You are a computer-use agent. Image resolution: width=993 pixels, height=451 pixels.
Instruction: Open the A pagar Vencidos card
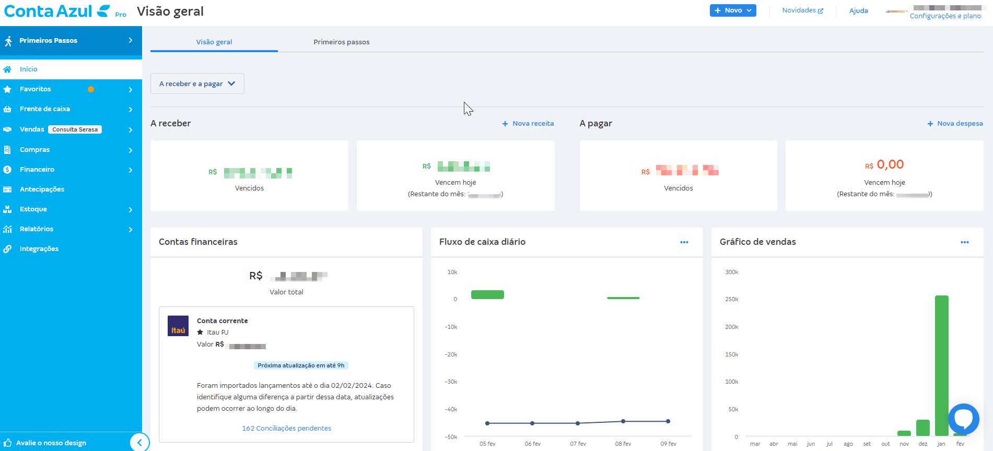click(679, 176)
